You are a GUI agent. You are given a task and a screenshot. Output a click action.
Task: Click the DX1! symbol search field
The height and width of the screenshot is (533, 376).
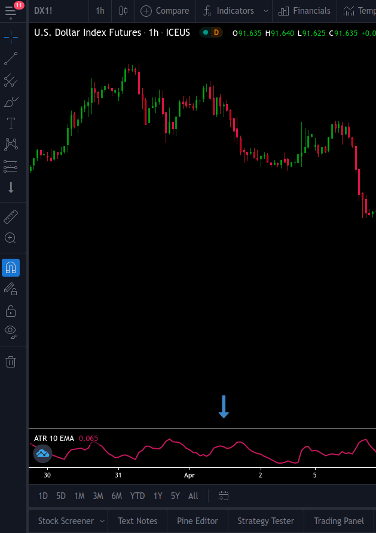43,11
